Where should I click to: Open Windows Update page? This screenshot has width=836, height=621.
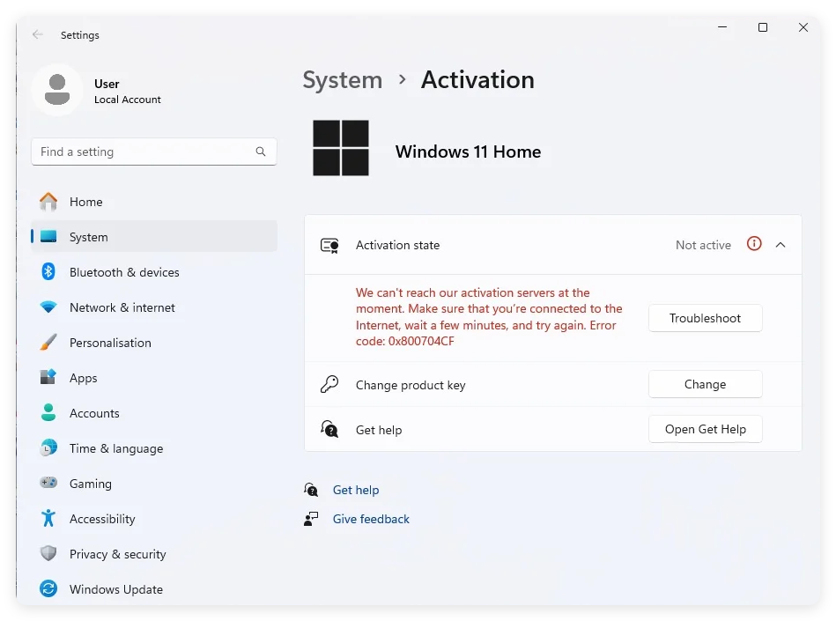click(154, 589)
